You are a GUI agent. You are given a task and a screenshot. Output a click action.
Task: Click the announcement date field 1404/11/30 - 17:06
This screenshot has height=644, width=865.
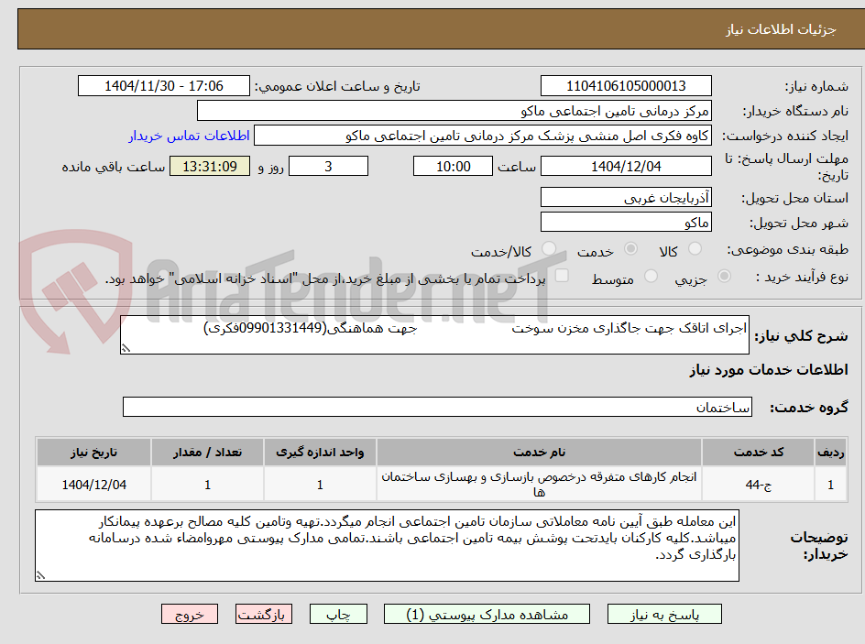[x=164, y=86]
